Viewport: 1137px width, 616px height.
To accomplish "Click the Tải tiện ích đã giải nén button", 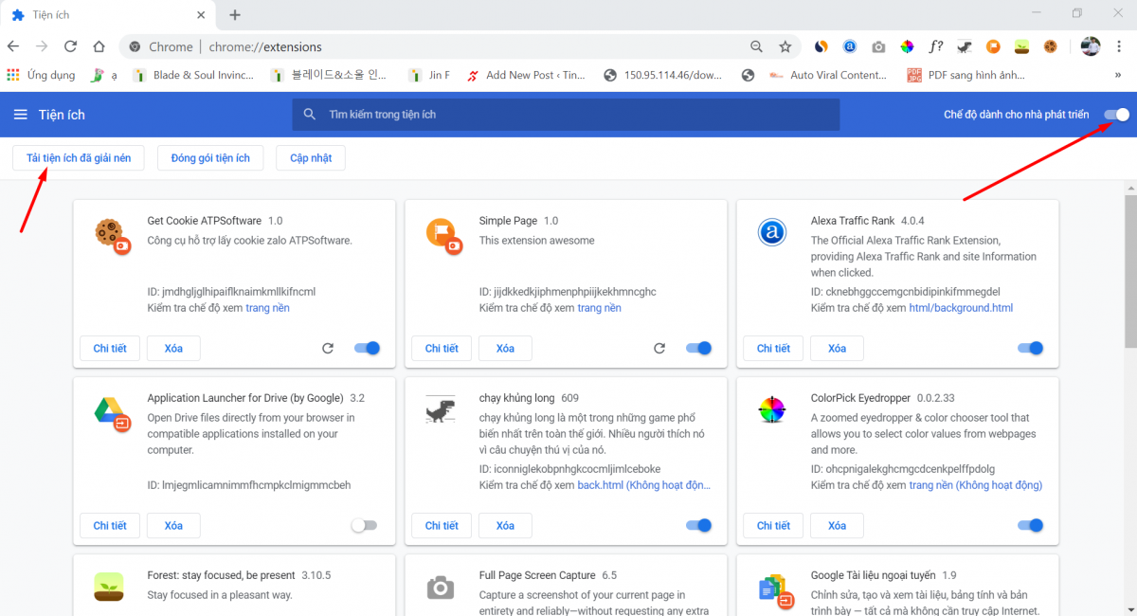I will pos(79,158).
